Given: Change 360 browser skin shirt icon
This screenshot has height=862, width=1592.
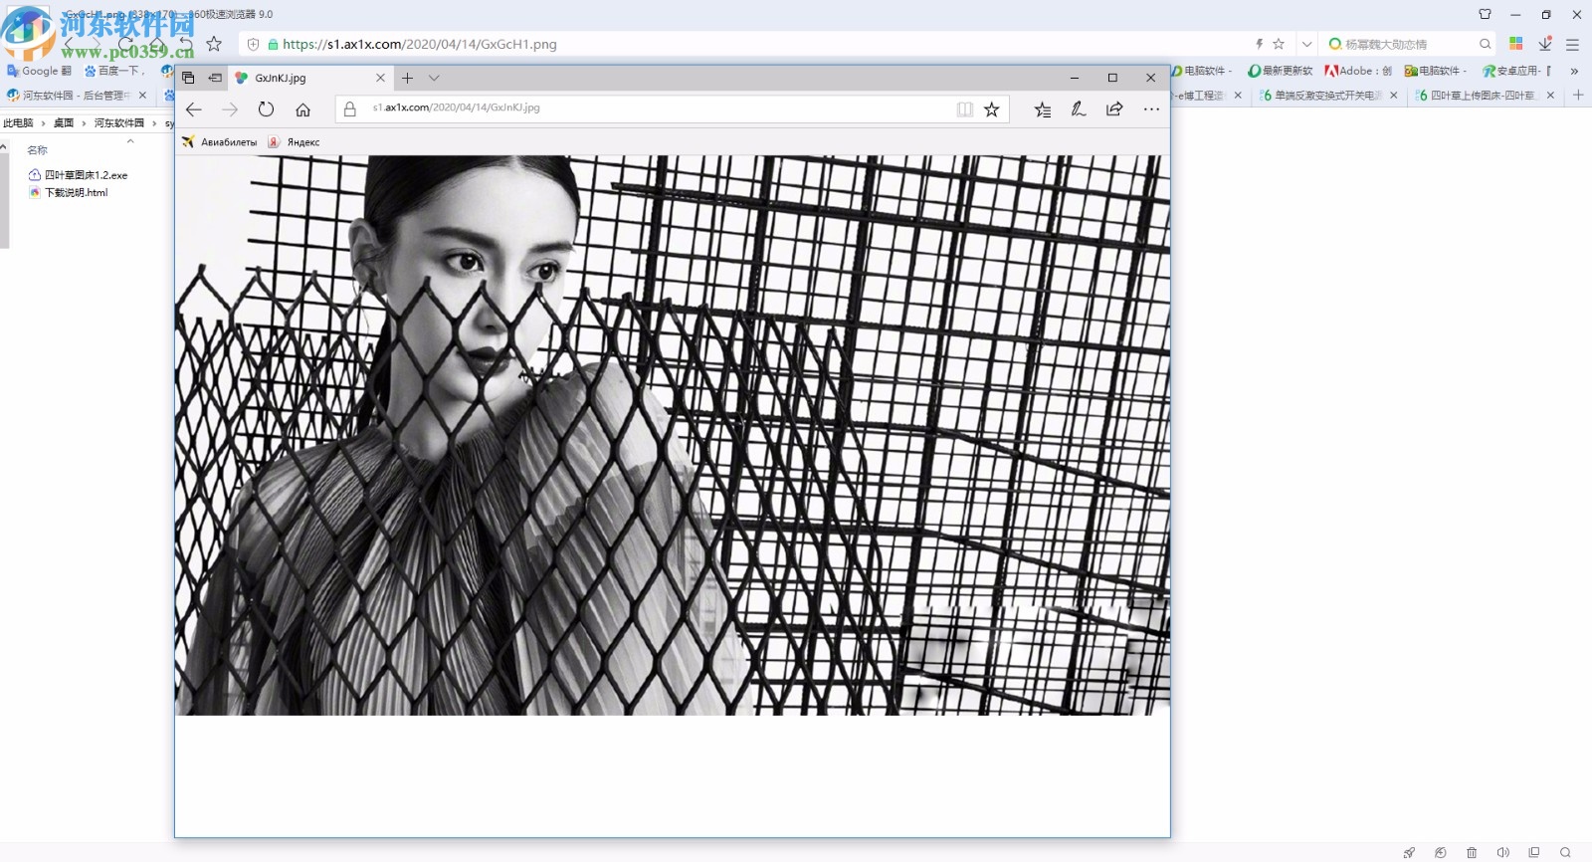Looking at the screenshot, I should (x=1486, y=15).
